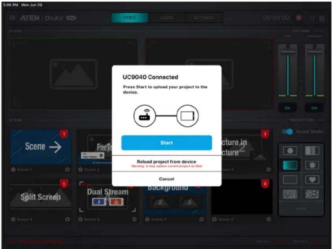
Task: Choose Reload project from device
Action: click(x=167, y=163)
